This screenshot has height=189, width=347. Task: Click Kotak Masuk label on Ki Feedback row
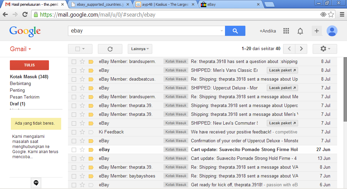[x=176, y=132]
